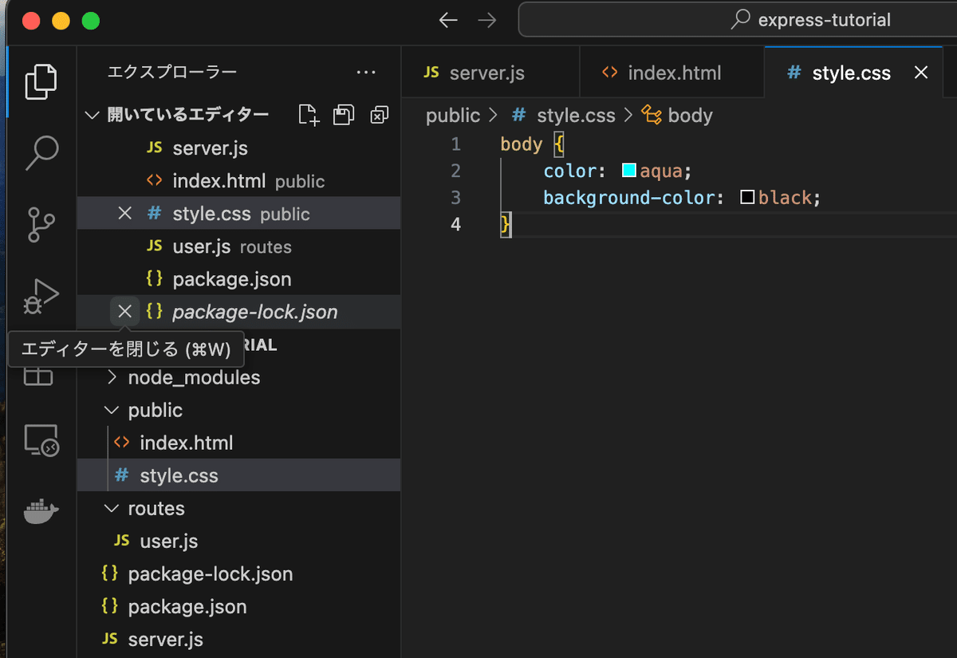This screenshot has height=658, width=957.
Task: Click the save all editors icon
Action: pos(344,115)
